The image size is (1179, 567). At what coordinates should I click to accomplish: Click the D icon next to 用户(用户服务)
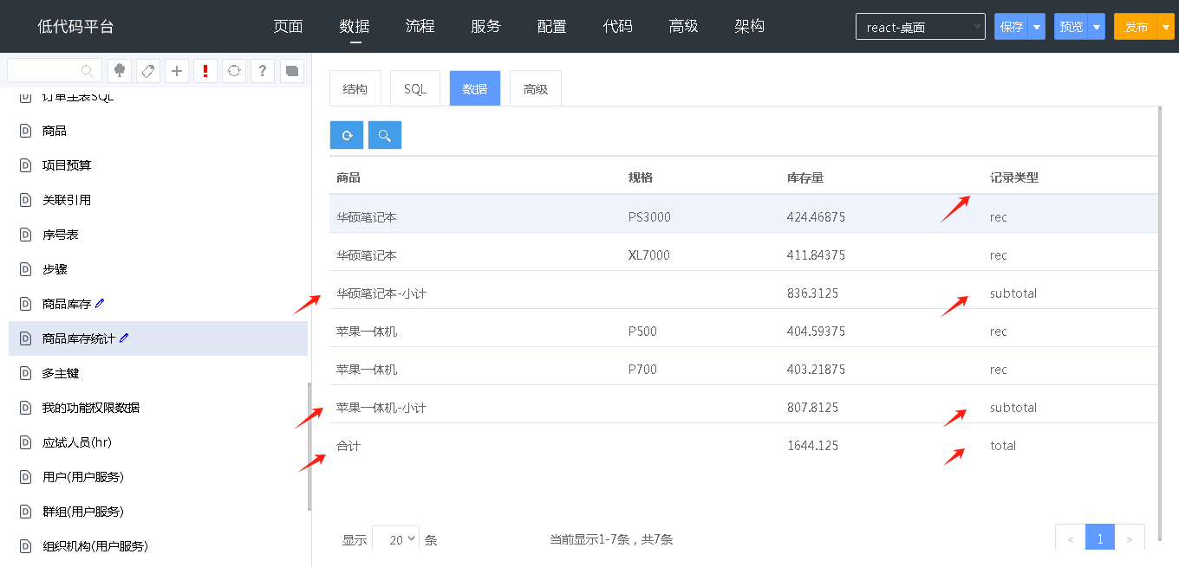[x=25, y=477]
